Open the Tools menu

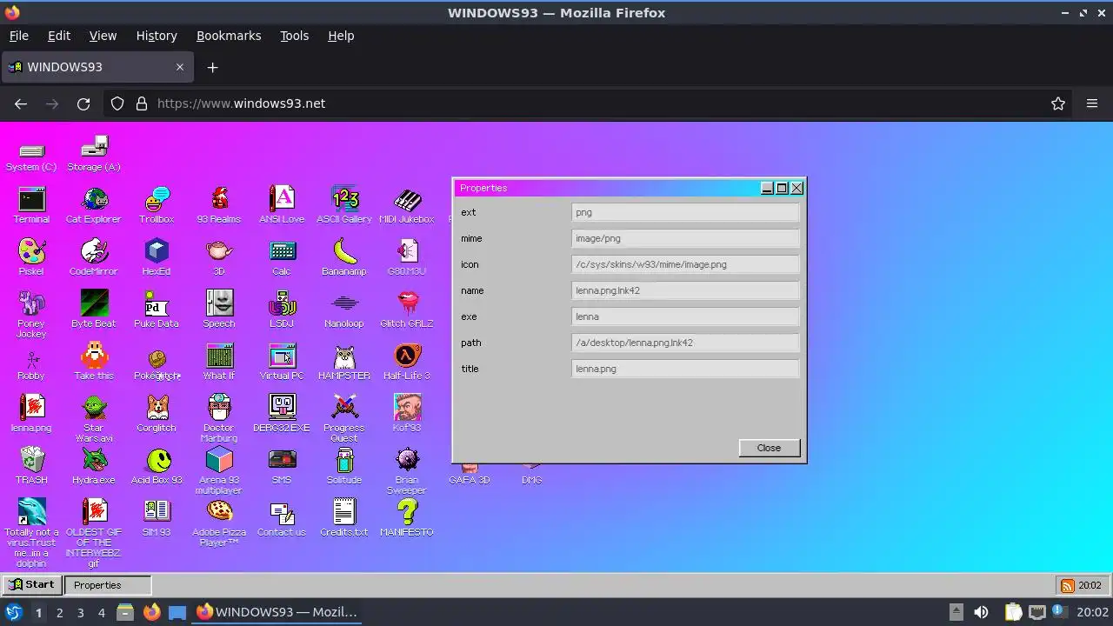click(x=294, y=36)
